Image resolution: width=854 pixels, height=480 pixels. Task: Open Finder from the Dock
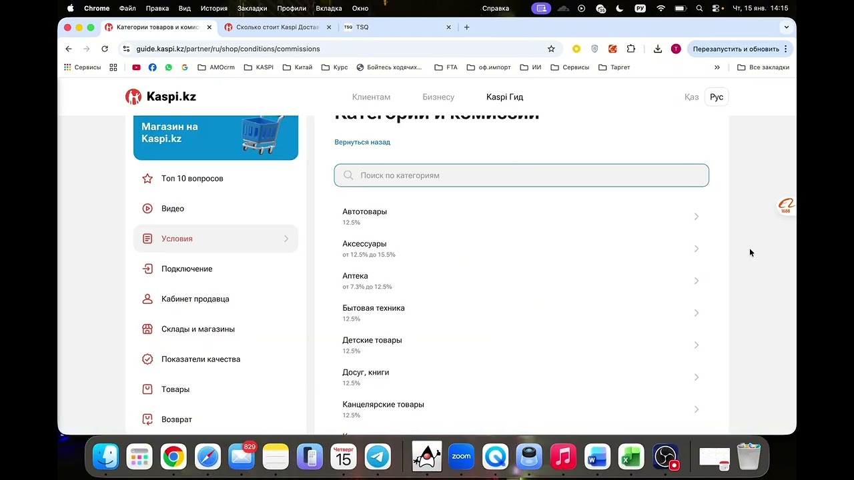click(105, 457)
